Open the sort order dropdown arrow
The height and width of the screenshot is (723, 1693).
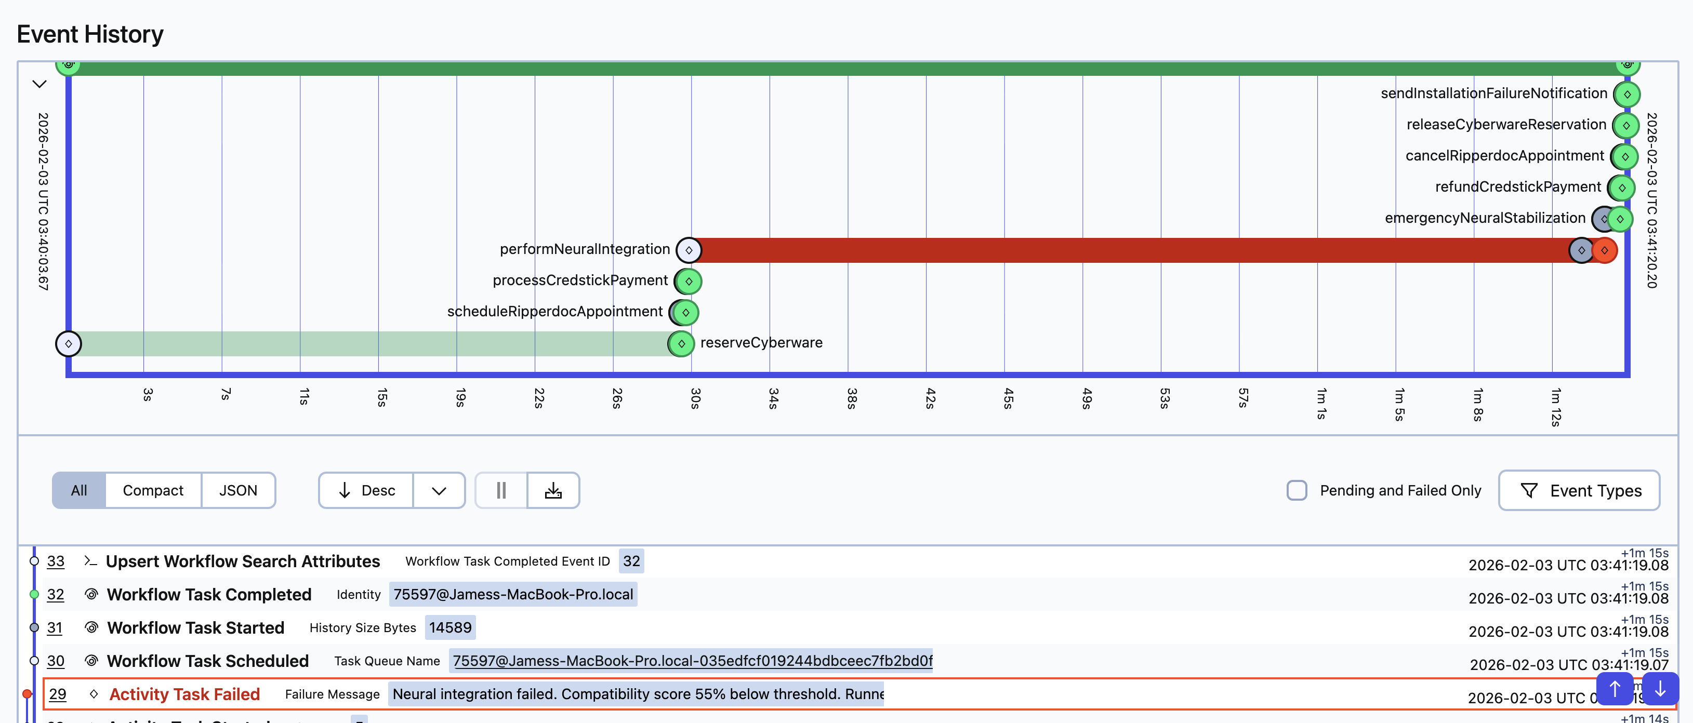(x=439, y=490)
